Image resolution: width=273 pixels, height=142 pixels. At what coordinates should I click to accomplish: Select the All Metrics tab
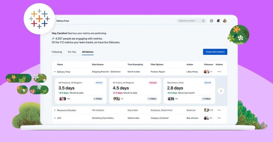coord(88,52)
